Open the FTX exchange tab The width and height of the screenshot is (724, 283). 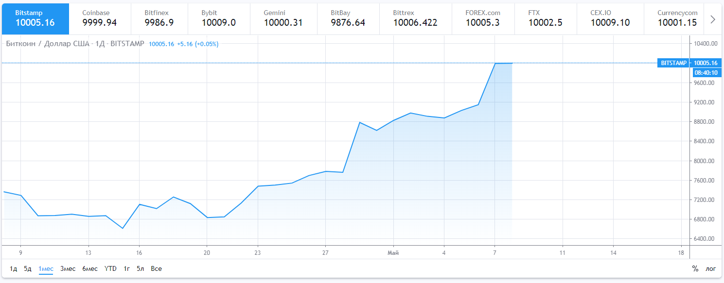pyautogui.click(x=546, y=18)
